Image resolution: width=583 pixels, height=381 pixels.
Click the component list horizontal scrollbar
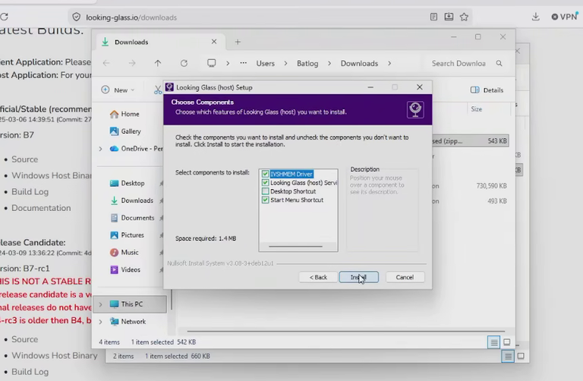coord(296,247)
